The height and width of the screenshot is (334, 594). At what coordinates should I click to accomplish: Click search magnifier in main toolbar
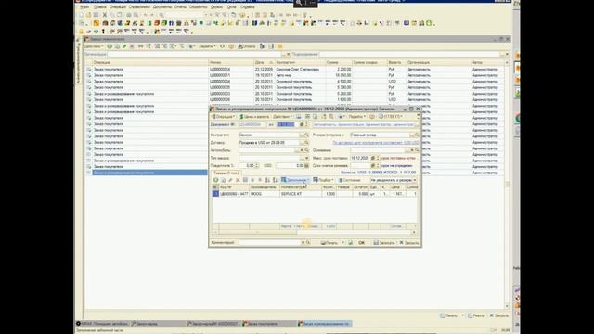pyautogui.click(x=161, y=15)
